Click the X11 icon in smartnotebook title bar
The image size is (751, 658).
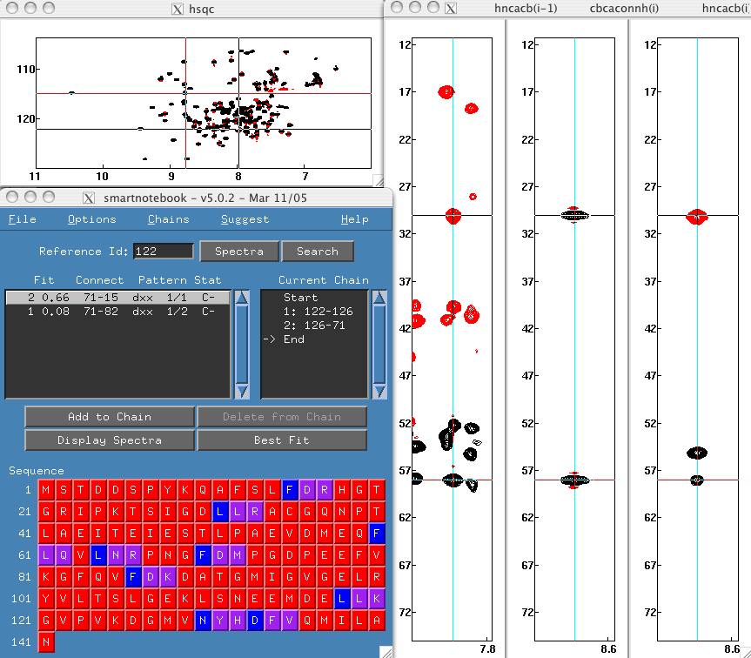(91, 198)
